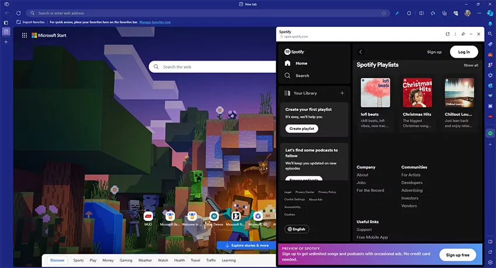Open tab actions menu in vertical tabs
This screenshot has height=268, width=496.
[x=6, y=22]
